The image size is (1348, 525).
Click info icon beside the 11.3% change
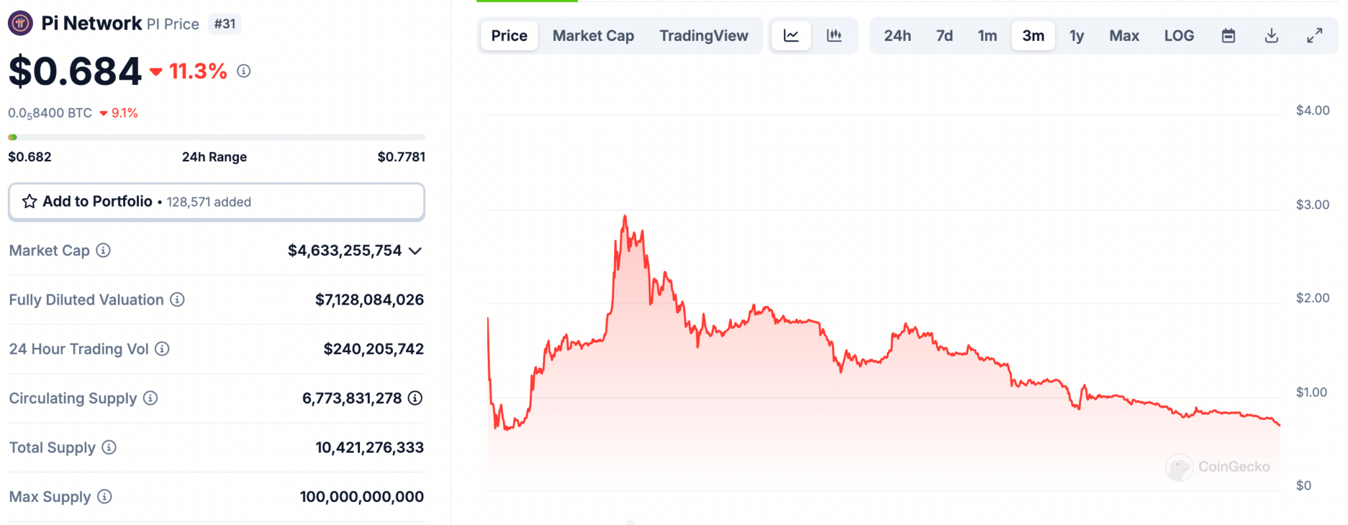click(244, 71)
